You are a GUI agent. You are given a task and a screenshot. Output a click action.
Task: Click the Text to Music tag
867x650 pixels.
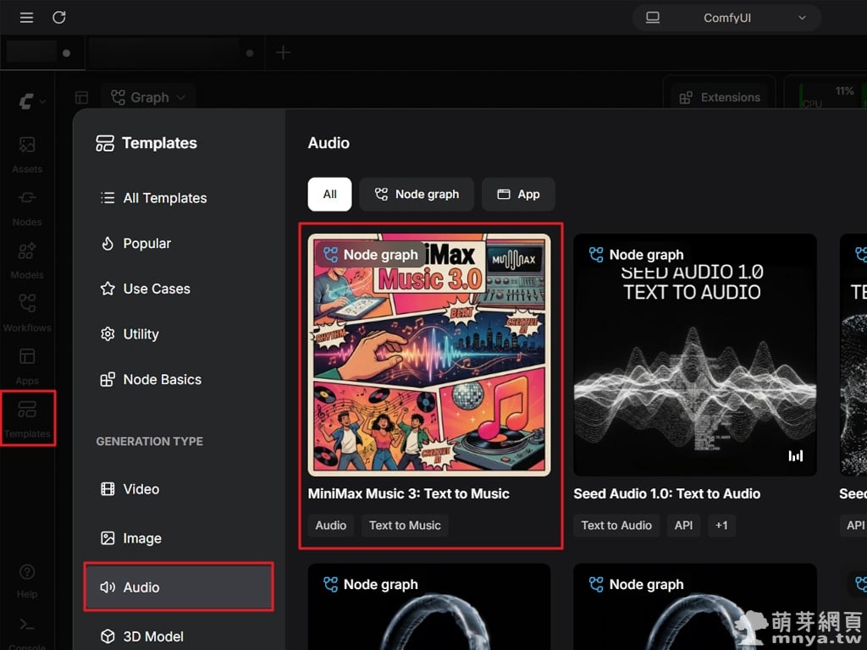(405, 526)
